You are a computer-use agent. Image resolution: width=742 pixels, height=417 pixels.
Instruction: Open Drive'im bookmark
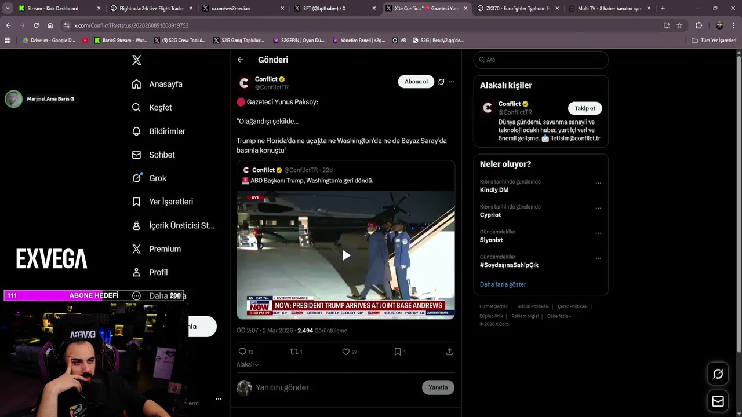click(49, 41)
